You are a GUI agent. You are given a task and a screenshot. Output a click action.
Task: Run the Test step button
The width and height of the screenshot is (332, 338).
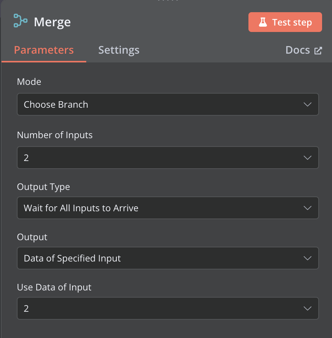point(285,22)
